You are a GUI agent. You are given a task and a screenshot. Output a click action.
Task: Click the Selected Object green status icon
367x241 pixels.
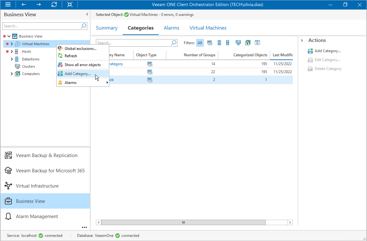point(126,15)
